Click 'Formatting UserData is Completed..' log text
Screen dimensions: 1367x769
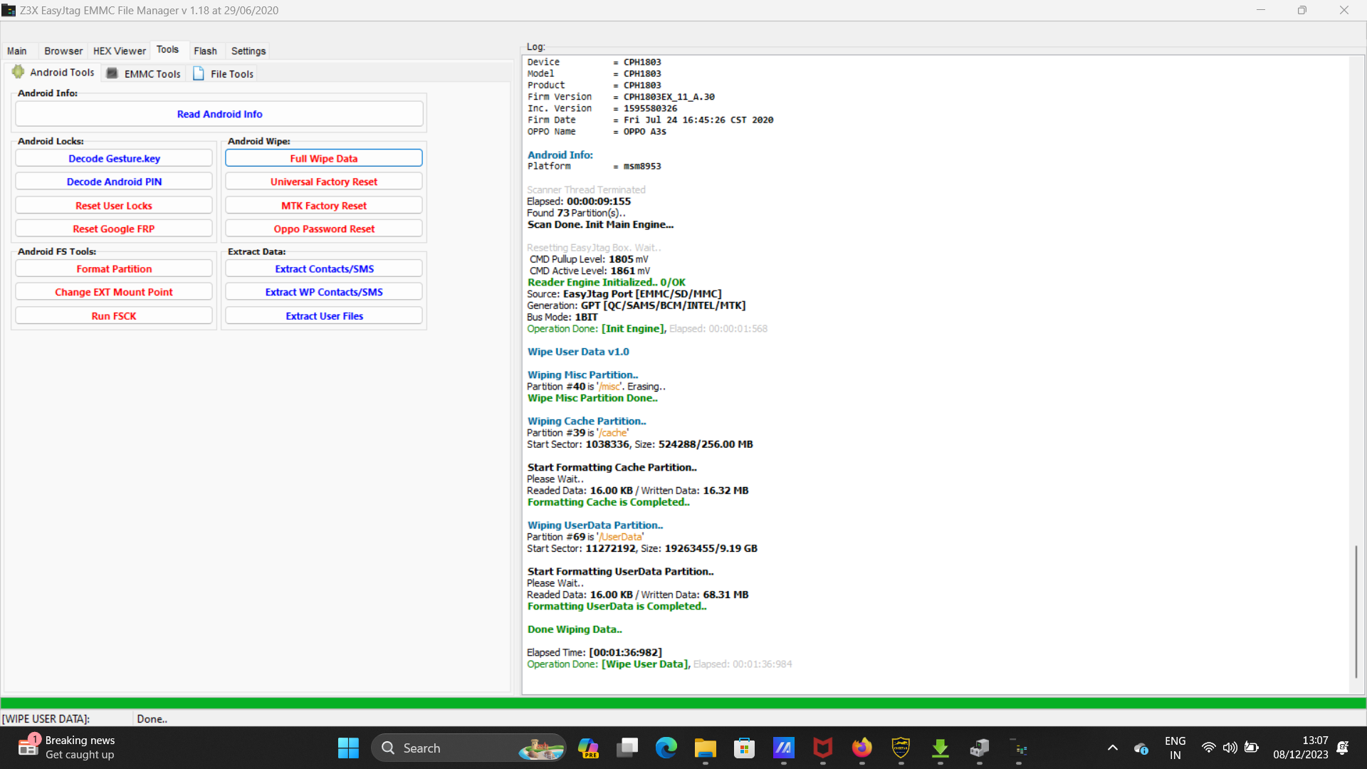617,606
